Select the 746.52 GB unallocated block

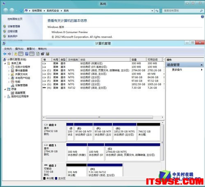[148, 132]
